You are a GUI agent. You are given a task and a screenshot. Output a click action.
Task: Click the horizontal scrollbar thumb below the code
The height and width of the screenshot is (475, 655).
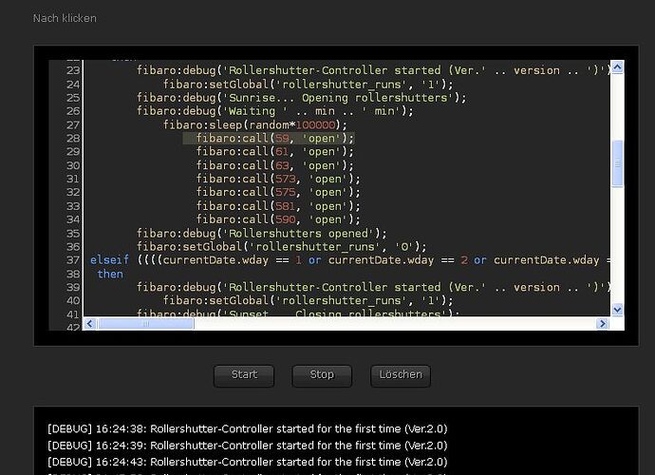click(x=142, y=324)
